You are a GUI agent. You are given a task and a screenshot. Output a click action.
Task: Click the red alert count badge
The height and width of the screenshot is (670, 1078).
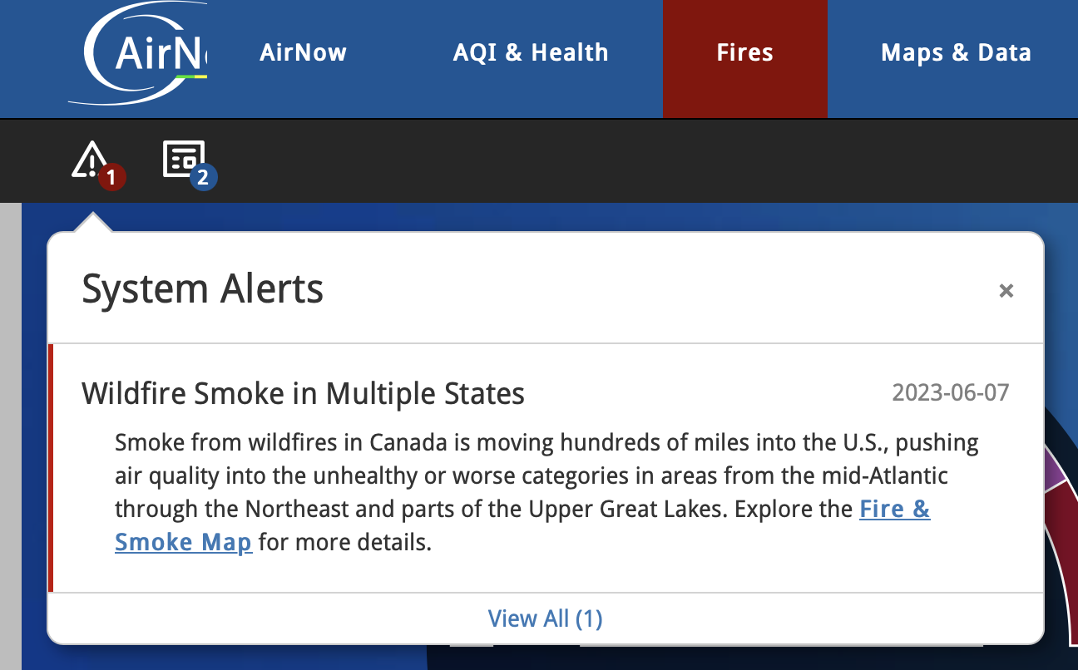[111, 177]
